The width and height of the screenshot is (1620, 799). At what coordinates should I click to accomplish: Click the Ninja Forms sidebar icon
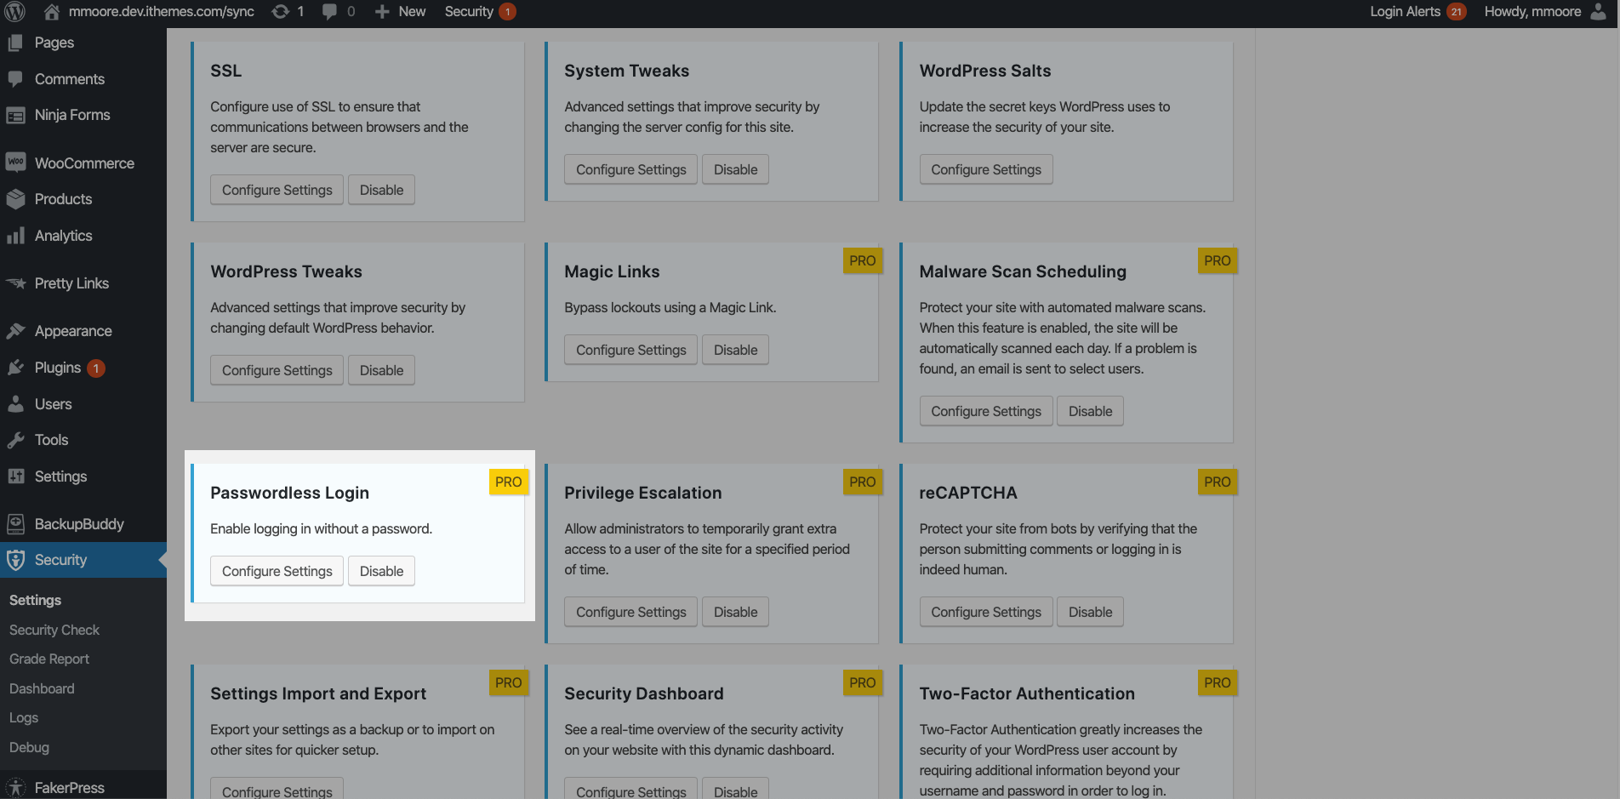[15, 115]
